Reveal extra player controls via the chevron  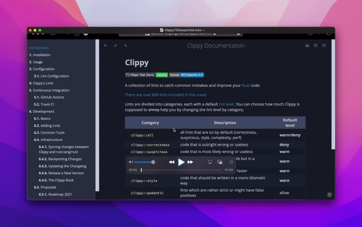[x=231, y=162]
